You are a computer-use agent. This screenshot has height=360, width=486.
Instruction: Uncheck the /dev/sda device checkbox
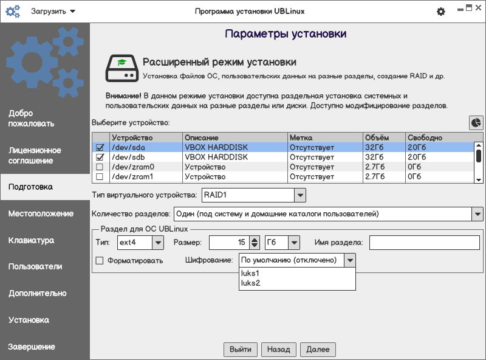click(100, 147)
